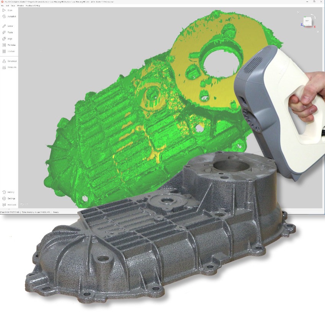The image size is (325, 325).
Task: Open the Editor panel
Action: pyautogui.click(x=8, y=26)
